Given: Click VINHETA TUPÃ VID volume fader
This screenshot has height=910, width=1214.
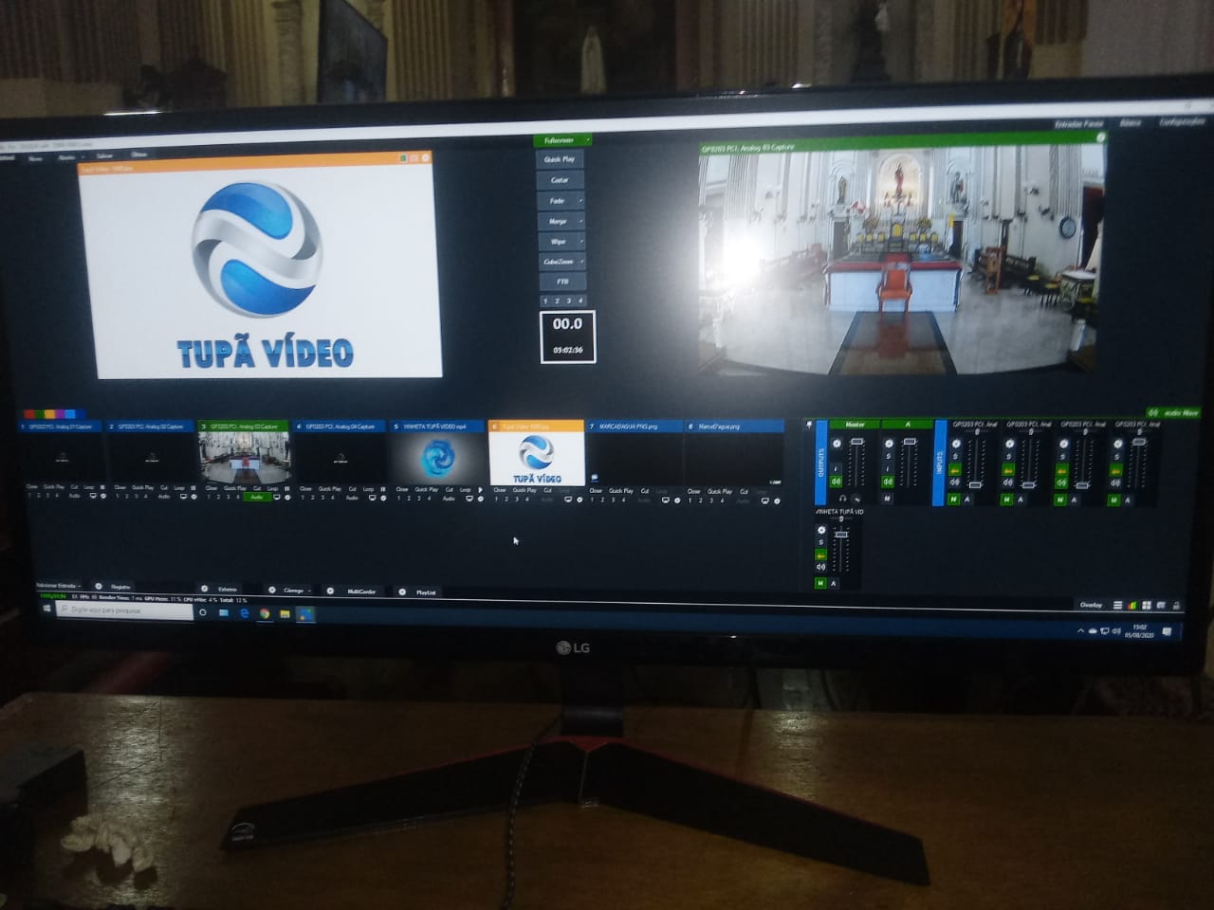Looking at the screenshot, I should [x=841, y=534].
